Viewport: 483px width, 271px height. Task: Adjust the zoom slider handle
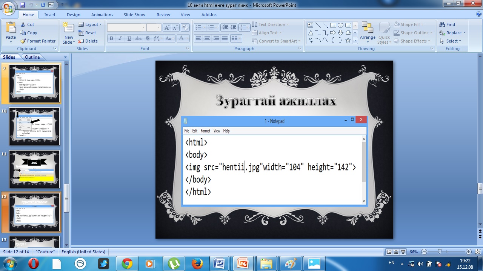tap(440, 252)
